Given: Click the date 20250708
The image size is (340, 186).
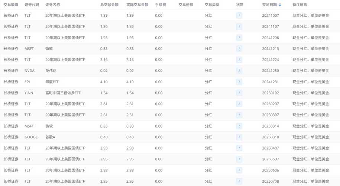Looking at the screenshot, I should (271, 181).
